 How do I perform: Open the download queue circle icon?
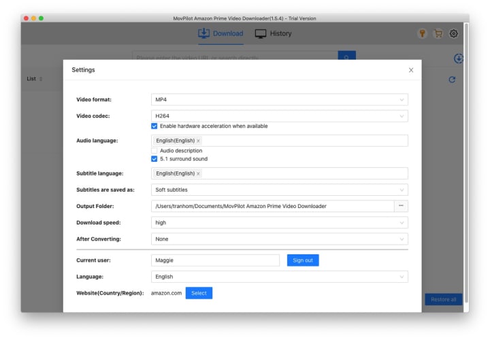459,58
